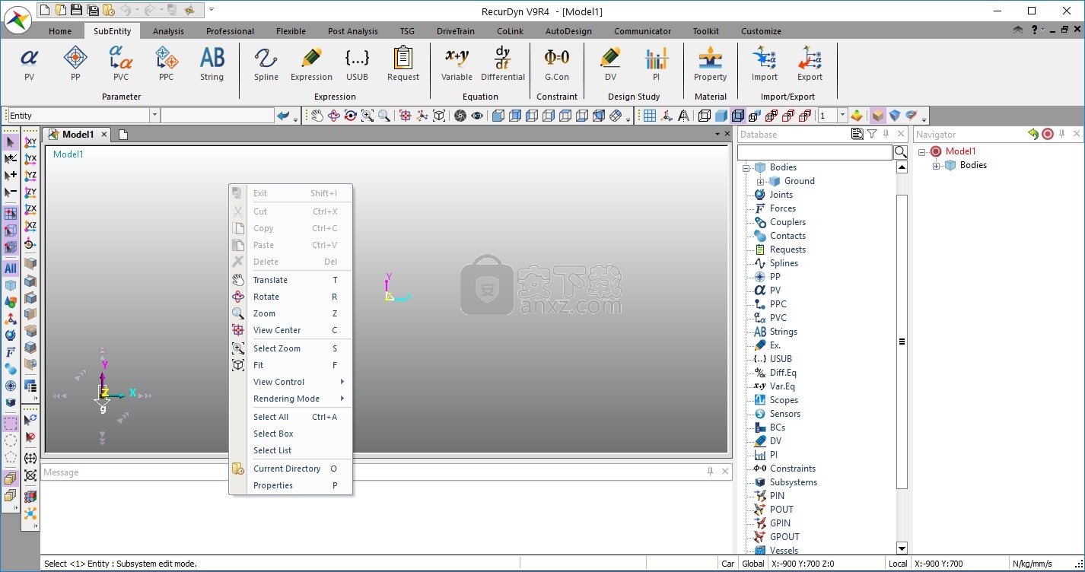1085x572 pixels.
Task: Switch to the Professional ribbon tab
Action: coord(230,31)
